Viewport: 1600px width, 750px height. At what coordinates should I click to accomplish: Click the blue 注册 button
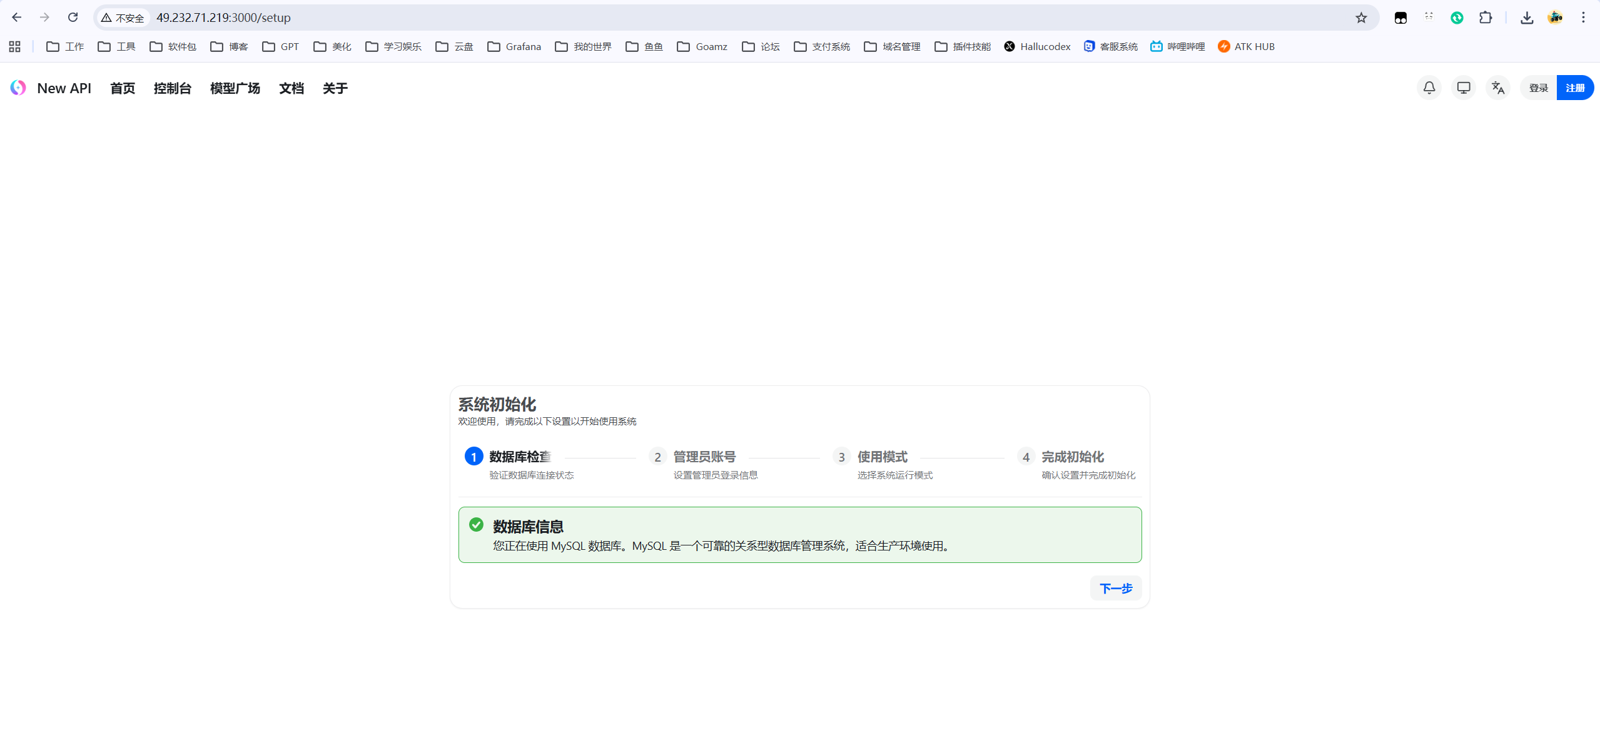pos(1574,88)
